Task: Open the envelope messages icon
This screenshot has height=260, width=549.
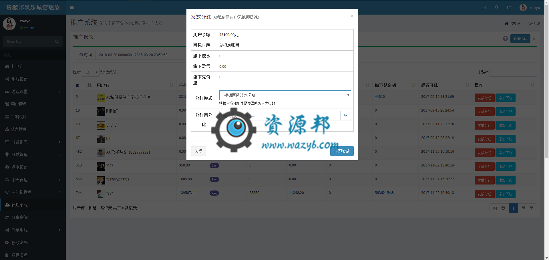Action: click(x=484, y=7)
